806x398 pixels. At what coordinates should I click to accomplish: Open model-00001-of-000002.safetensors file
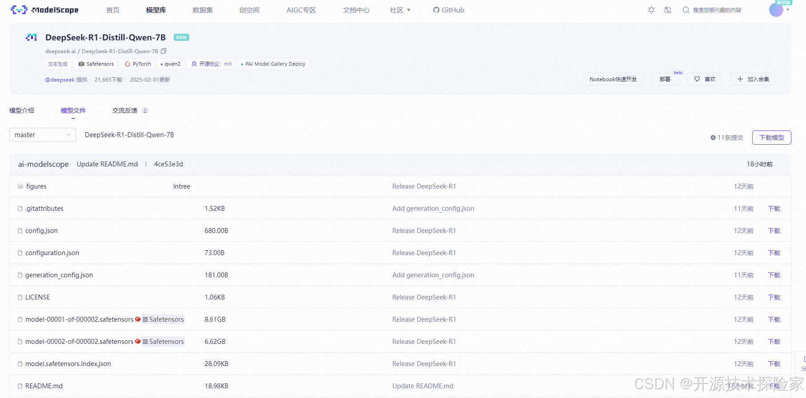(79, 319)
